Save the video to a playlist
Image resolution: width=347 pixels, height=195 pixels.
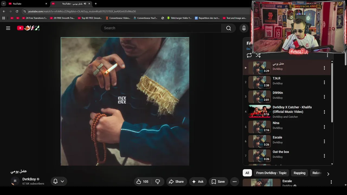218,182
